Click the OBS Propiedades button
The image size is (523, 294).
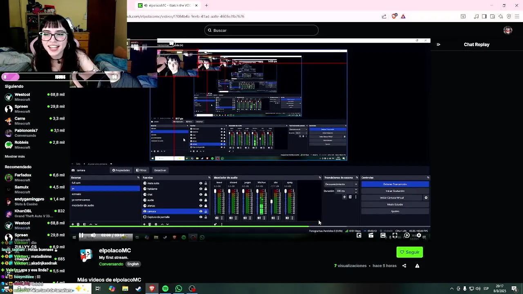click(121, 170)
